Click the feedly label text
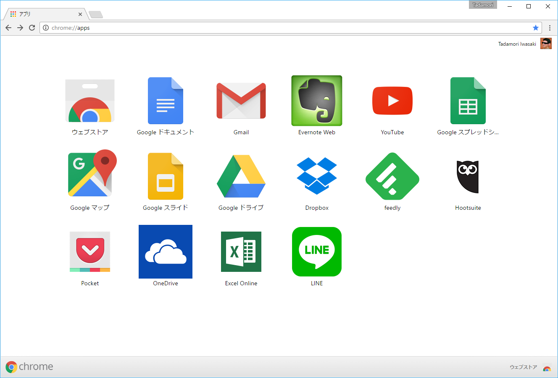The image size is (558, 378). (x=392, y=208)
